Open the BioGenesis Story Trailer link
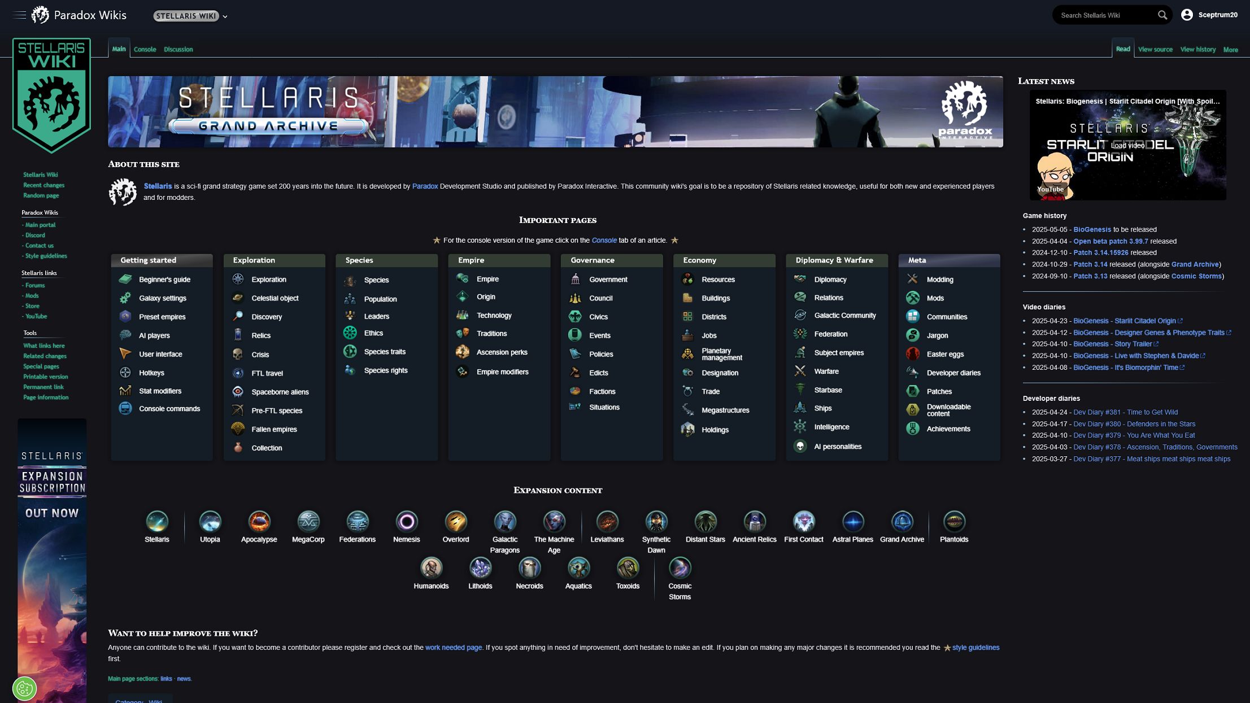 point(1112,344)
